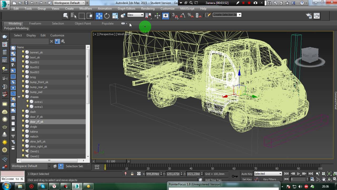The width and height of the screenshot is (337, 190).
Task: Click the Use Pivot Point Center icon
Action: point(148,16)
